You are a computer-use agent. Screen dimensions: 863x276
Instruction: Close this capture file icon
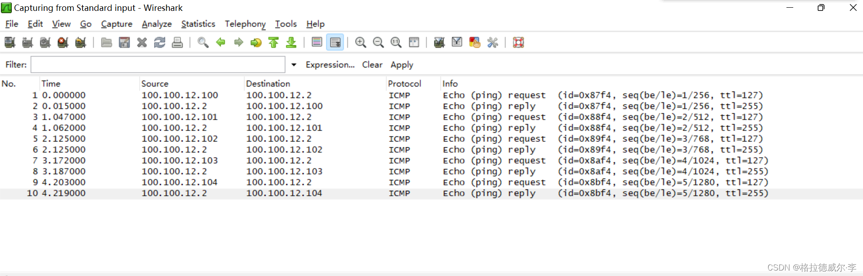pos(142,43)
